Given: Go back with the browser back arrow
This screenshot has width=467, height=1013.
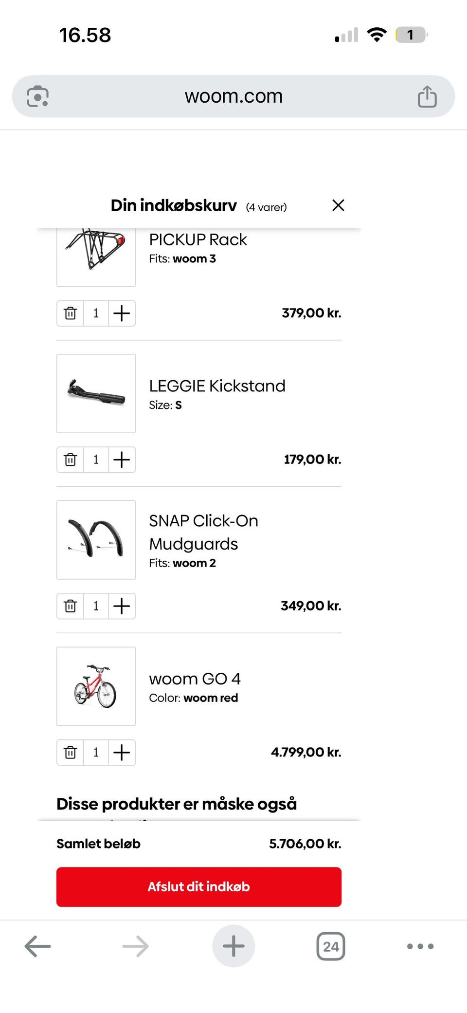Looking at the screenshot, I should tap(37, 946).
